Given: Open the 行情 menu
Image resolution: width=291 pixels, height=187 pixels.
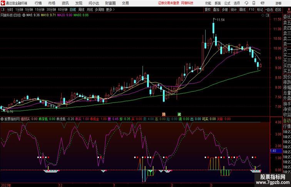Looking at the screenshot, I should (x=38, y=3).
